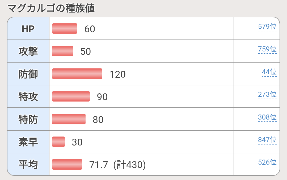Select the 特防 row label

28,119
